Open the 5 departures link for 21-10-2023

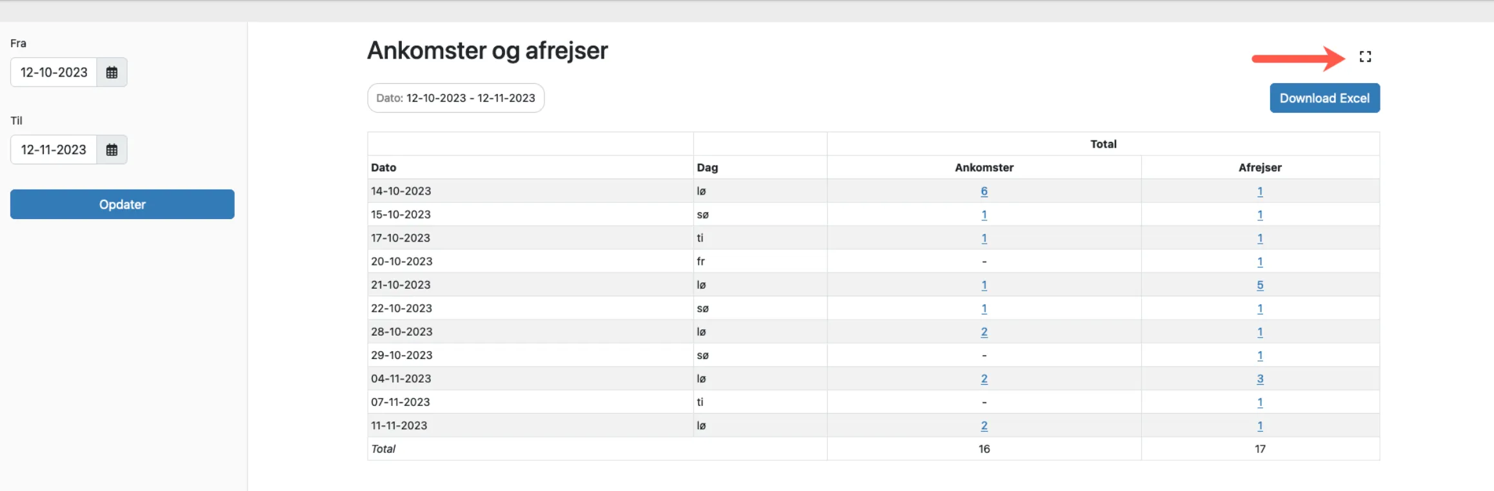[1260, 285]
